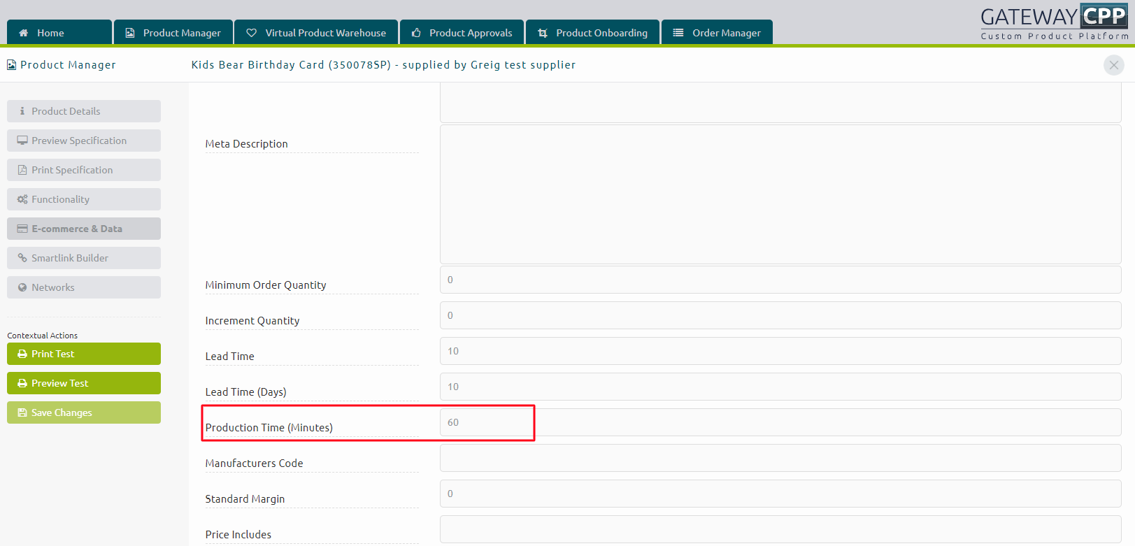Viewport: 1135px width, 546px height.
Task: Focus the Manufacturers Code field
Action: 780,458
